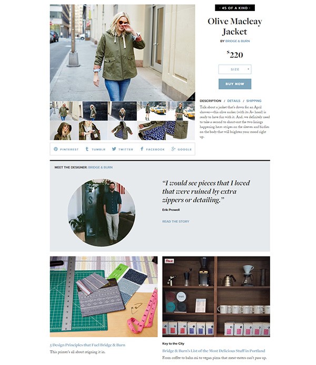Image resolution: width=316 pixels, height=365 pixels.
Task: Open Bridge & Burn link beside Meet the Designer
Action: (x=100, y=167)
